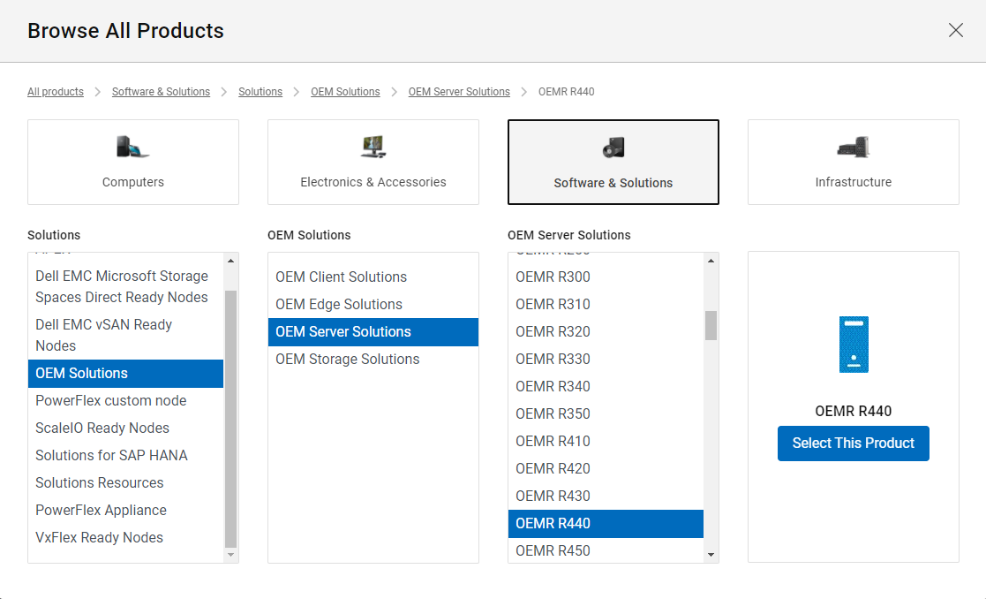
Task: Close the Browse All Products dialog
Action: (955, 30)
